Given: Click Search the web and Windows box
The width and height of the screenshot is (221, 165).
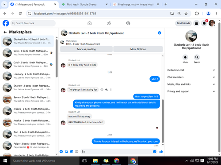Looking at the screenshot, I should [45, 161].
